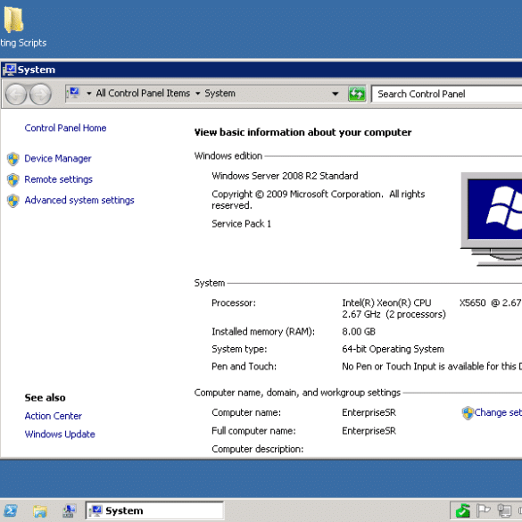Focus the Search Control Panel field
522x522 pixels.
coord(446,94)
